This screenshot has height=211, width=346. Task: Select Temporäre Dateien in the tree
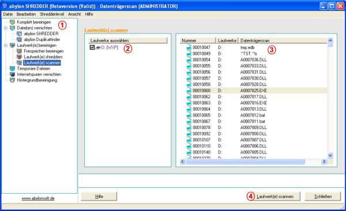point(33,69)
